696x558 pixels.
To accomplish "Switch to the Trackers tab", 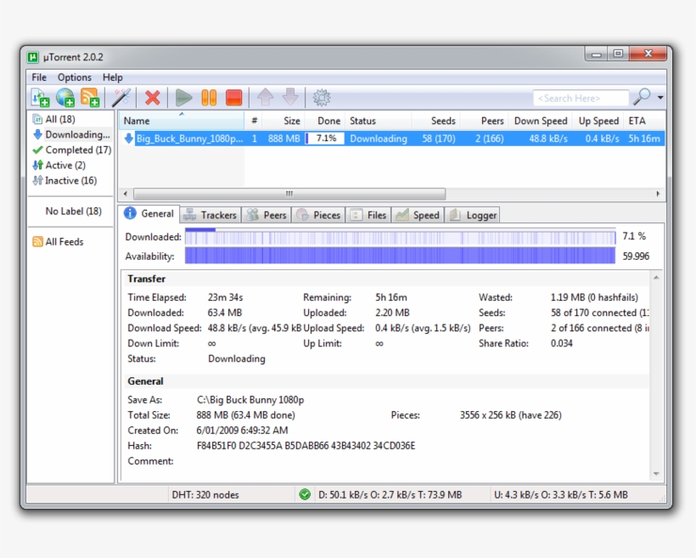I will point(210,214).
